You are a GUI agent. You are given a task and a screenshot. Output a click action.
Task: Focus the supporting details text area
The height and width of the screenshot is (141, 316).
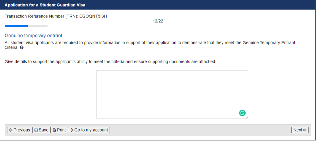click(x=172, y=94)
